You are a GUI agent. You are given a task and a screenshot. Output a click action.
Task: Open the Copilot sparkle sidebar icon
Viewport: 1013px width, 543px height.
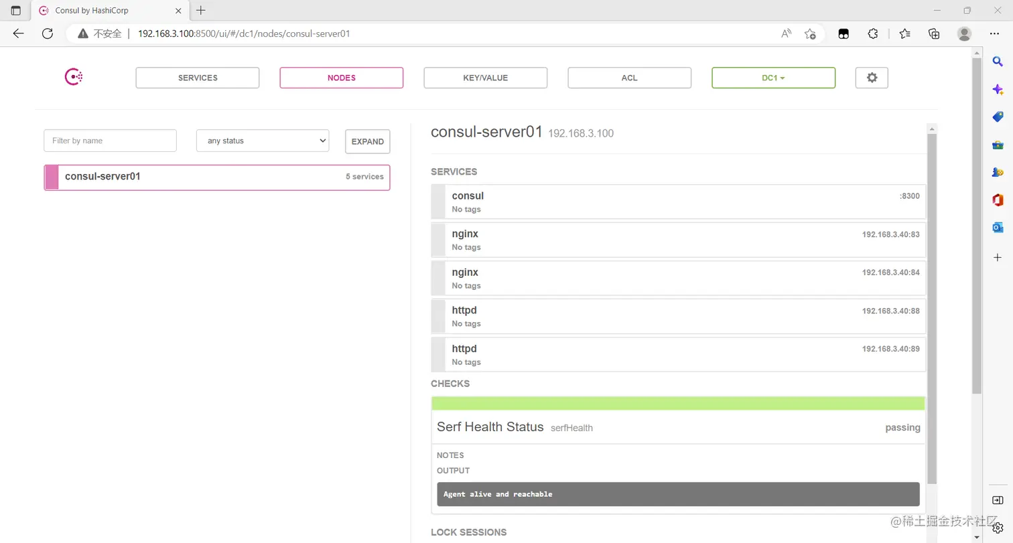(x=998, y=89)
